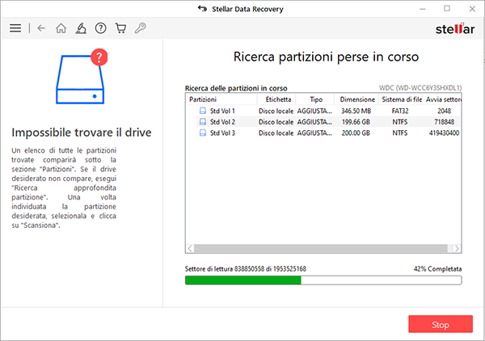
Task: Go back with the arrow icon
Action: pyautogui.click(x=41, y=28)
